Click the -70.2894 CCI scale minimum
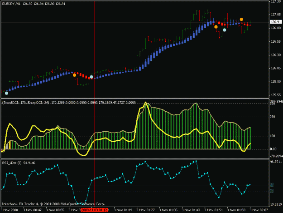This screenshot has height=213, width=283. [276, 156]
